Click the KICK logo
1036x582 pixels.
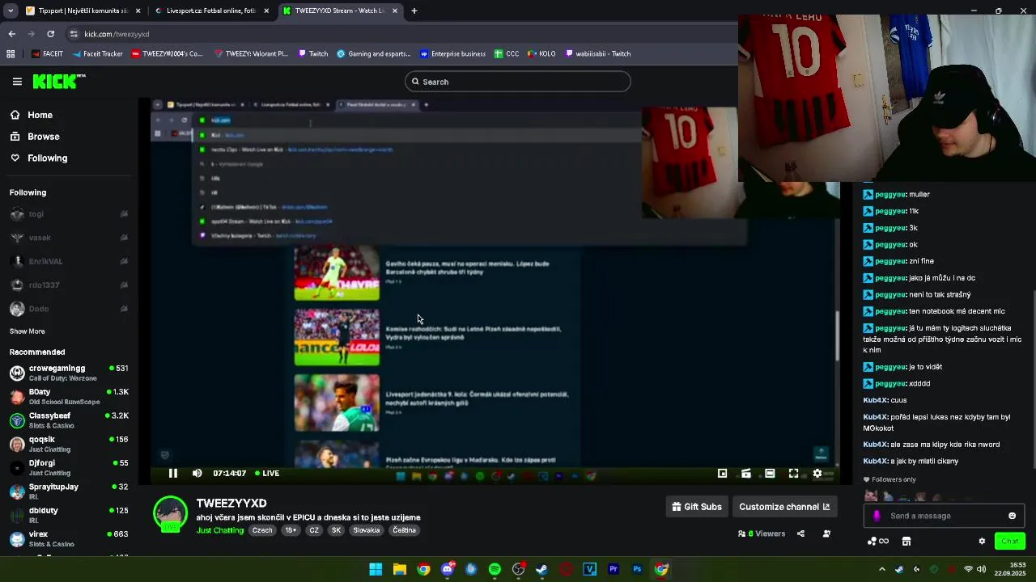tap(58, 81)
